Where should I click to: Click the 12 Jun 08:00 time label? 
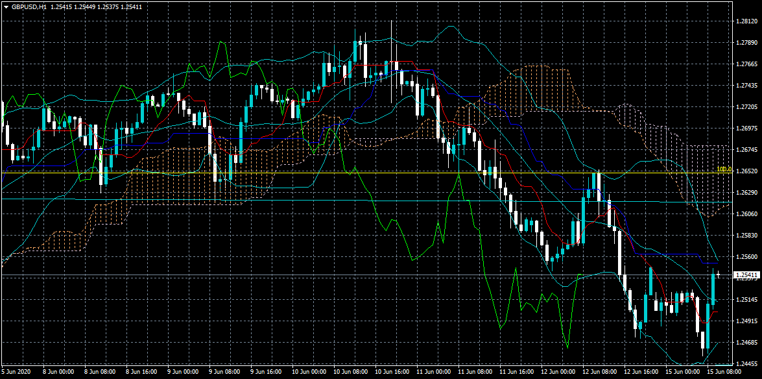pyautogui.click(x=600, y=373)
